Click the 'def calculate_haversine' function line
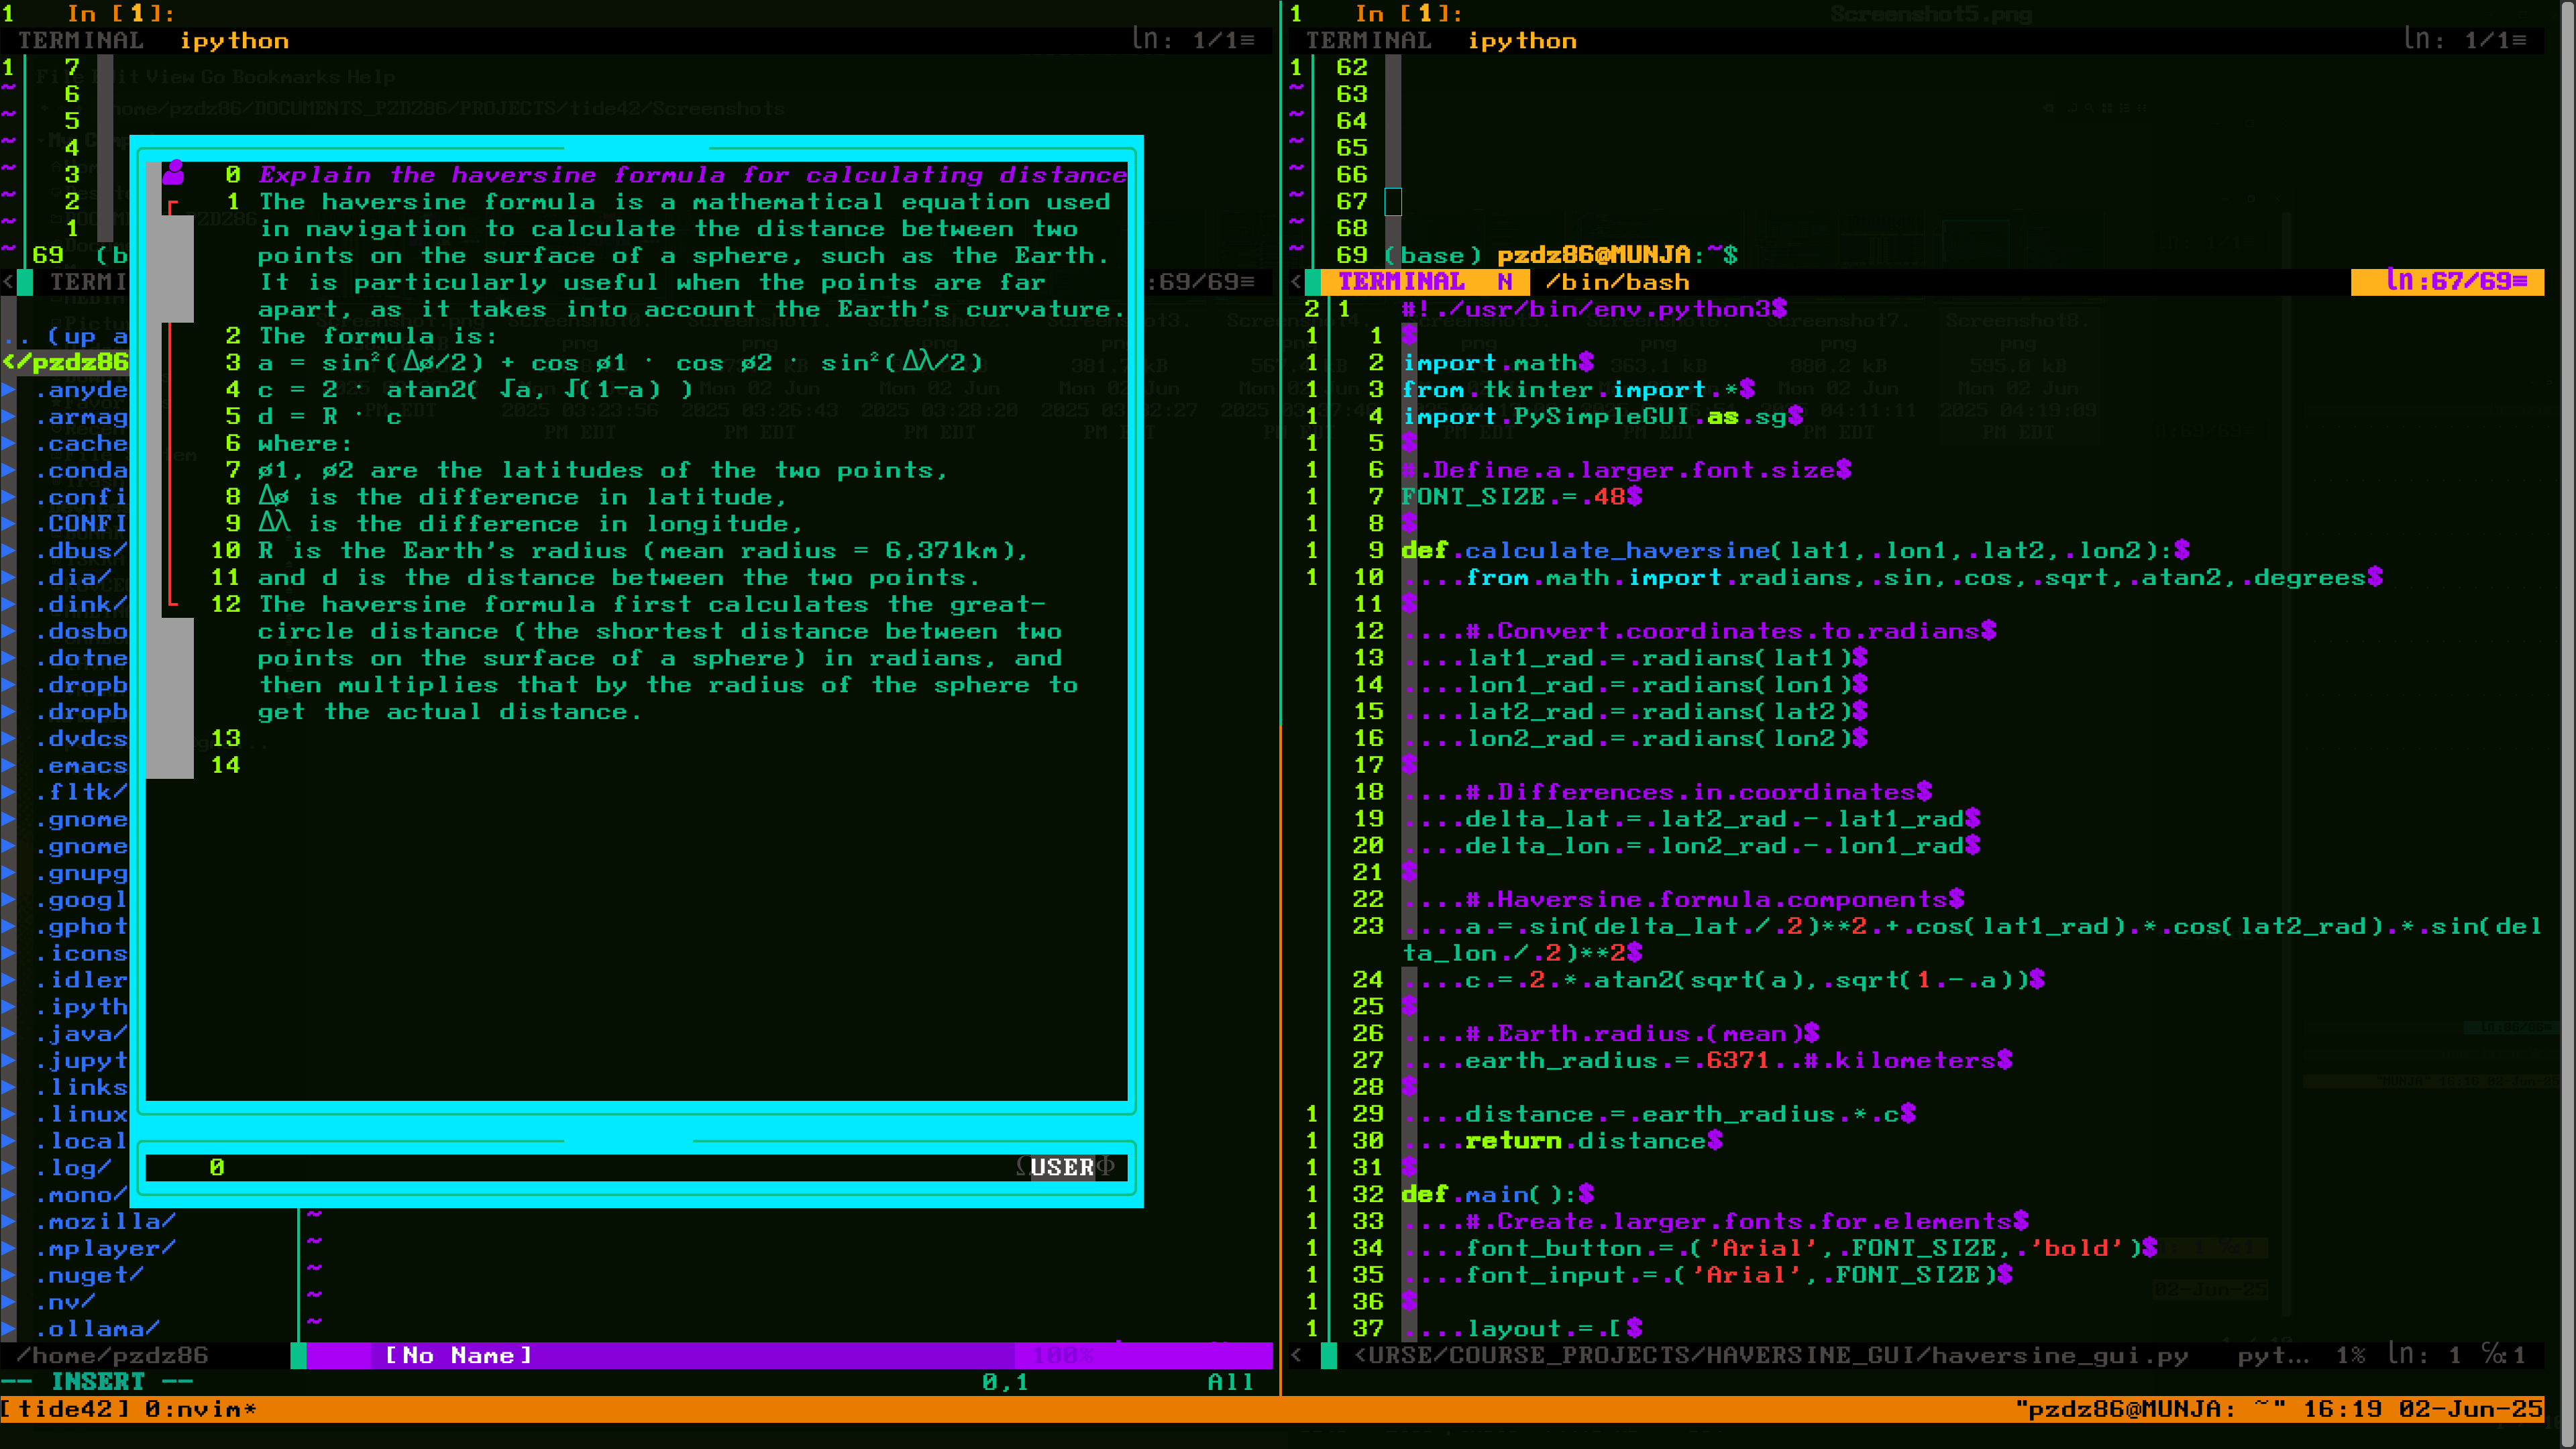Viewport: 2576px width, 1449px height. (x=1795, y=550)
